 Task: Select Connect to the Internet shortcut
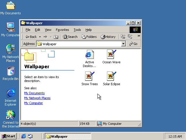[10, 119]
